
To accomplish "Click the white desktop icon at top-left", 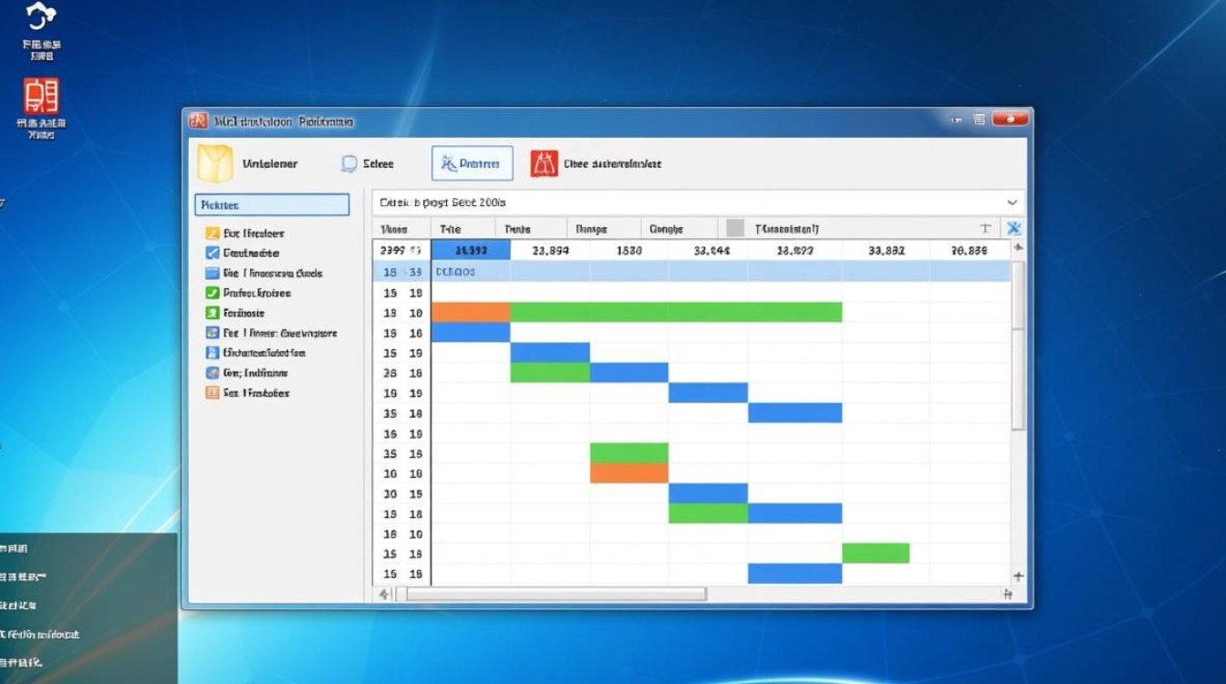I will pyautogui.click(x=41, y=16).
